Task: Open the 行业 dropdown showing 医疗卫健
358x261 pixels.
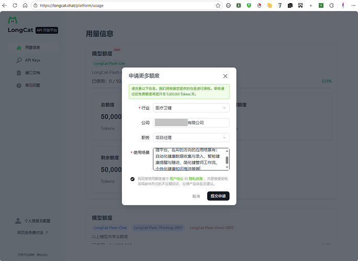Action: tap(191, 108)
